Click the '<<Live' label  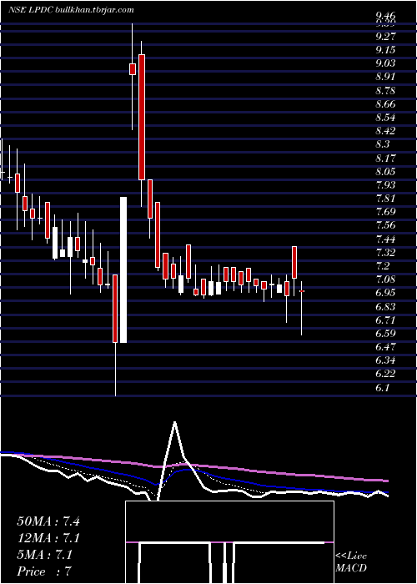[x=351, y=556]
